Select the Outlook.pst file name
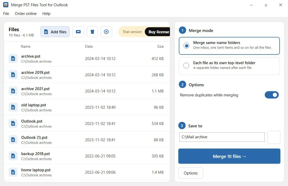This screenshot has width=288, height=186. [x=32, y=121]
